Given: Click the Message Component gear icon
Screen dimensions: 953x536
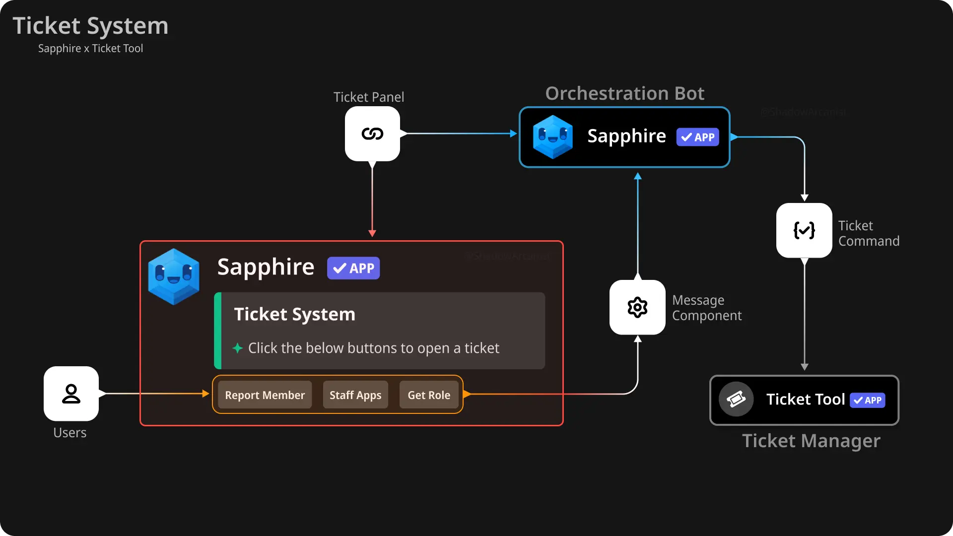Looking at the screenshot, I should 637,307.
